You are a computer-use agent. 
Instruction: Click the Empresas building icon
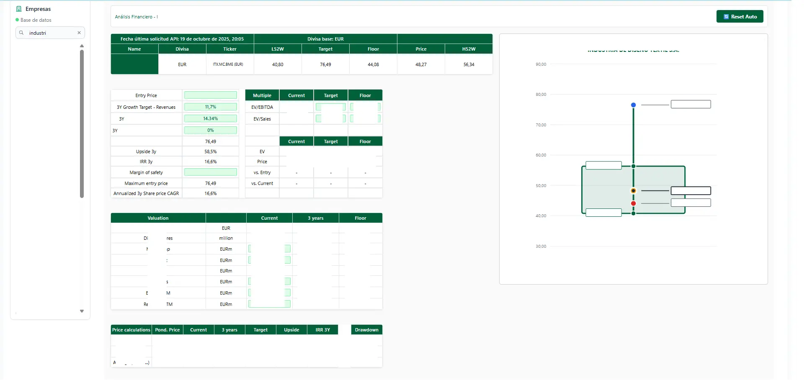(19, 9)
